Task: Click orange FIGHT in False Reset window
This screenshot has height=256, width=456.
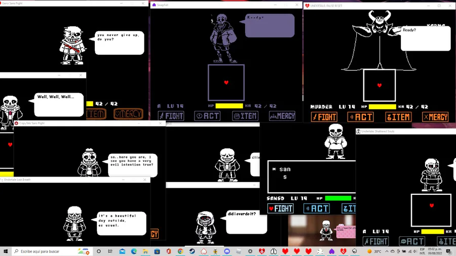Action: (324, 117)
